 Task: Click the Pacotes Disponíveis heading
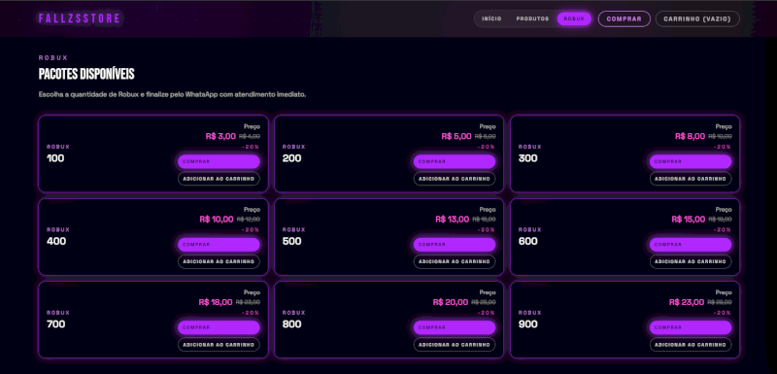coord(86,74)
